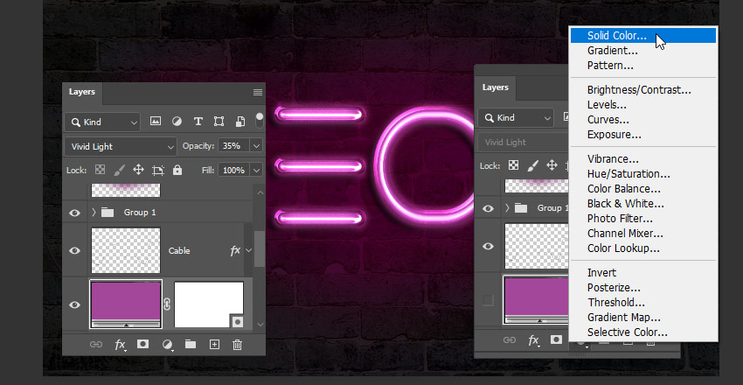Expand Group 1 folder in right panel
This screenshot has width=743, height=385.
[507, 207]
